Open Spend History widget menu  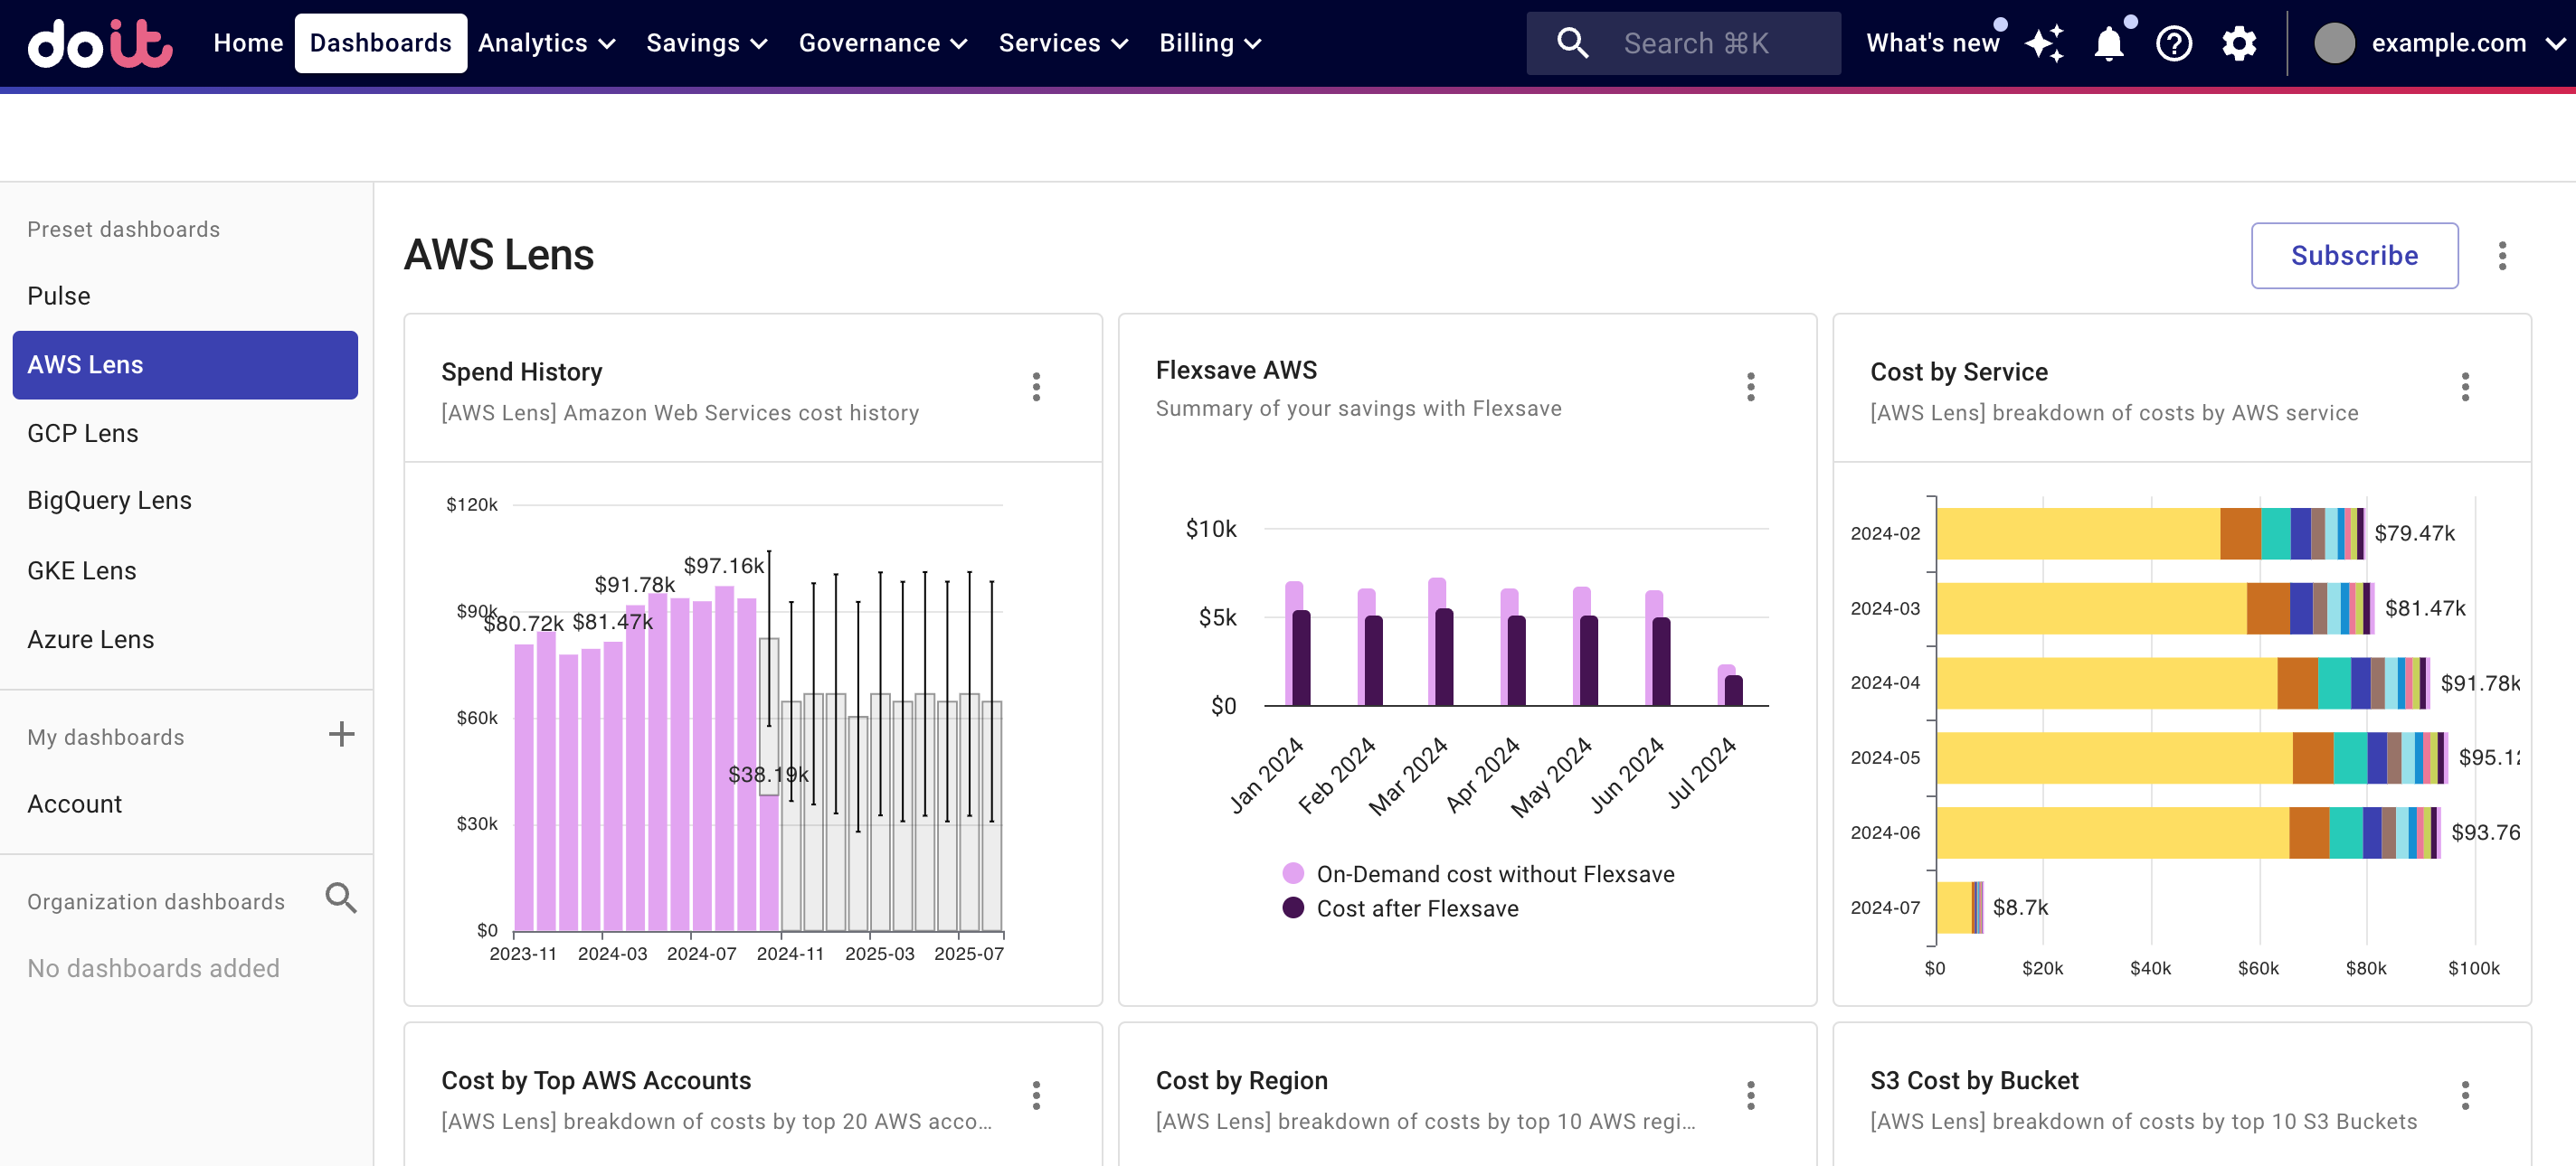point(1036,387)
